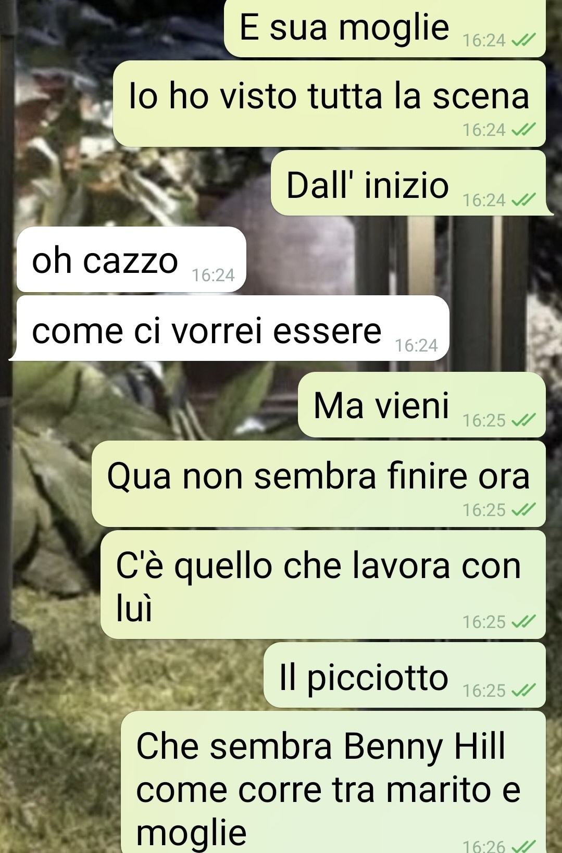The width and height of the screenshot is (562, 853).
Task: Tap the double ticks on 'Qua non sembra finire ora'
Action: (524, 510)
